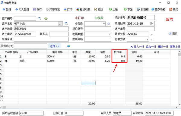Open the 业务员 dropdown
The width and height of the screenshot is (181, 116).
(x=104, y=24)
